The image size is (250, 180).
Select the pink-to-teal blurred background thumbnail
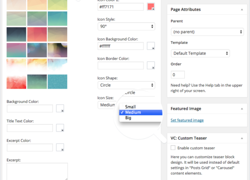pos(16,50)
